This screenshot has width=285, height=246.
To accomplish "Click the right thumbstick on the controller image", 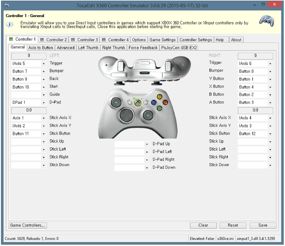I will pos(148,115).
